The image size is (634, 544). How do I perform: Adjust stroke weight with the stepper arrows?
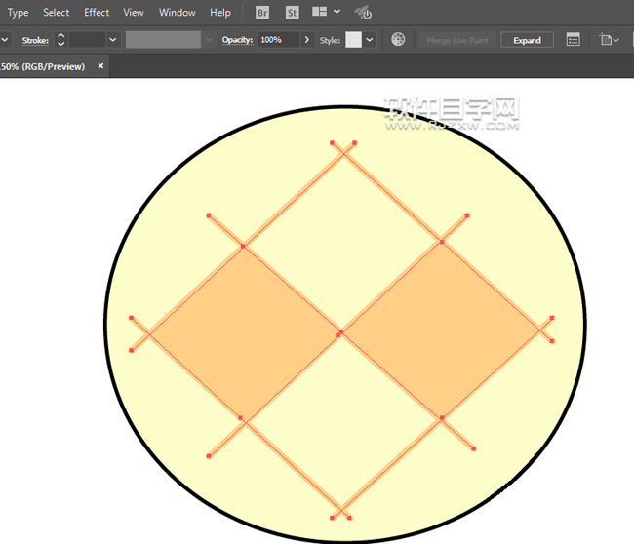pos(60,40)
